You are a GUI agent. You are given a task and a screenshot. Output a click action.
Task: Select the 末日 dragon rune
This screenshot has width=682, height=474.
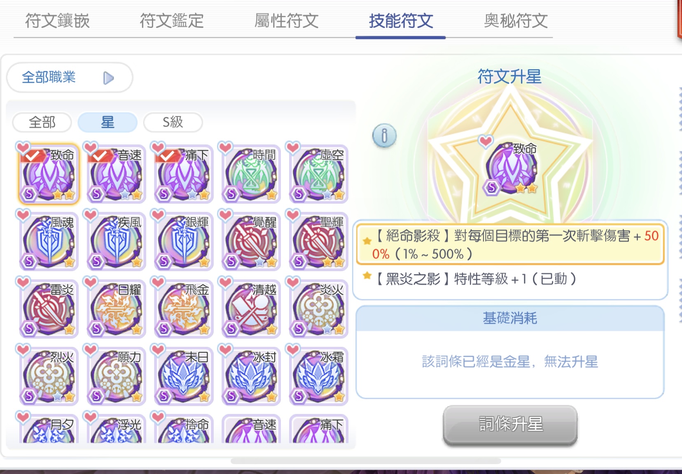184,376
